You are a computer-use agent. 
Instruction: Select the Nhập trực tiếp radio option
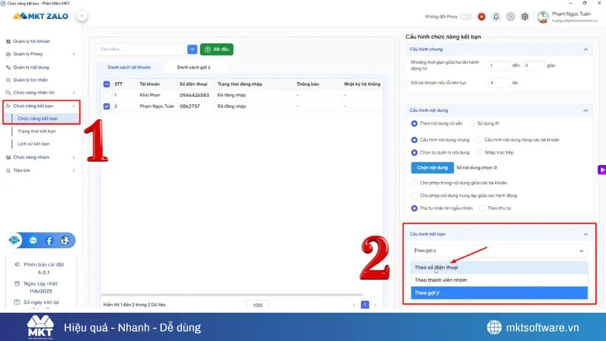tap(479, 153)
